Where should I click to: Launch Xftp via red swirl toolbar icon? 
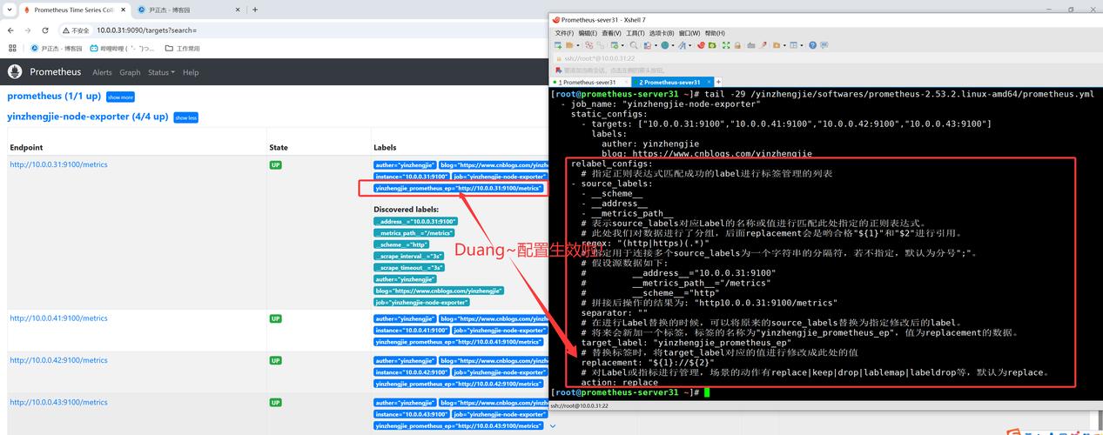(701, 45)
